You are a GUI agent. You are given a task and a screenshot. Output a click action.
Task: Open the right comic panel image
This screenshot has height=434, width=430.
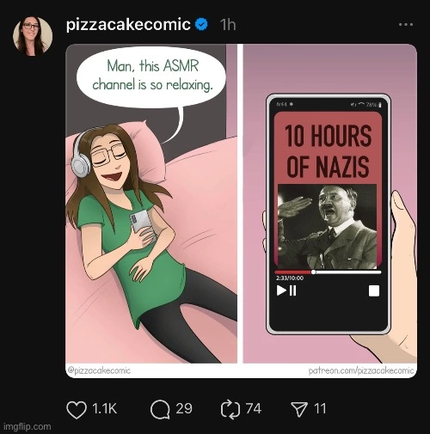(330, 204)
